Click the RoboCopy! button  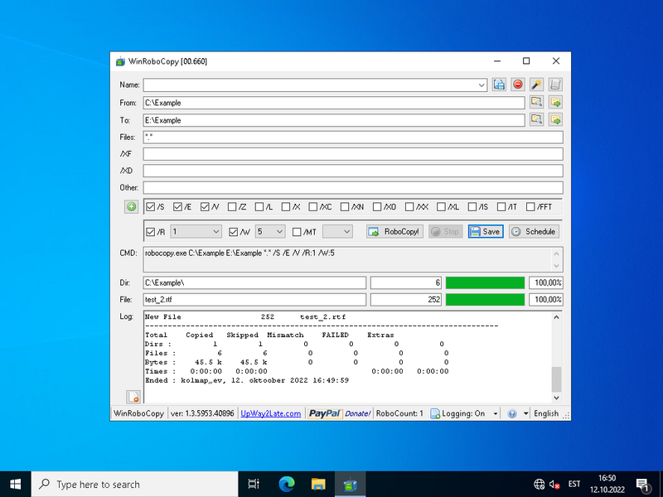pos(395,232)
